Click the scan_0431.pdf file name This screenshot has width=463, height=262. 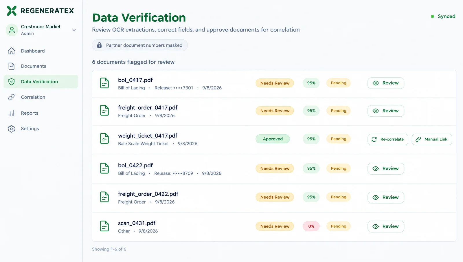pyautogui.click(x=137, y=223)
